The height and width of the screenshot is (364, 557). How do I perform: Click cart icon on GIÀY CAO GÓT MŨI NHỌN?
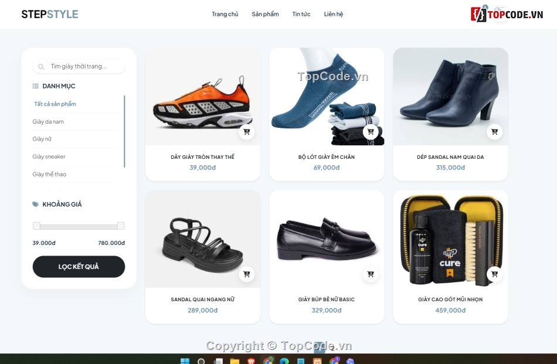pos(494,274)
